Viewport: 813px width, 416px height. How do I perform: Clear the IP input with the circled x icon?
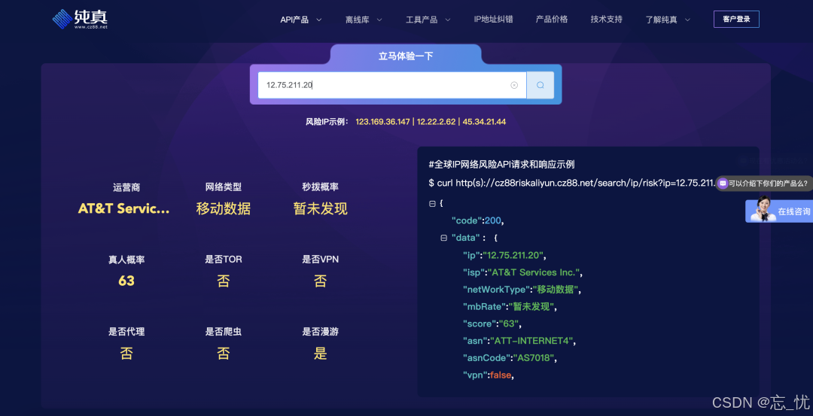(514, 85)
